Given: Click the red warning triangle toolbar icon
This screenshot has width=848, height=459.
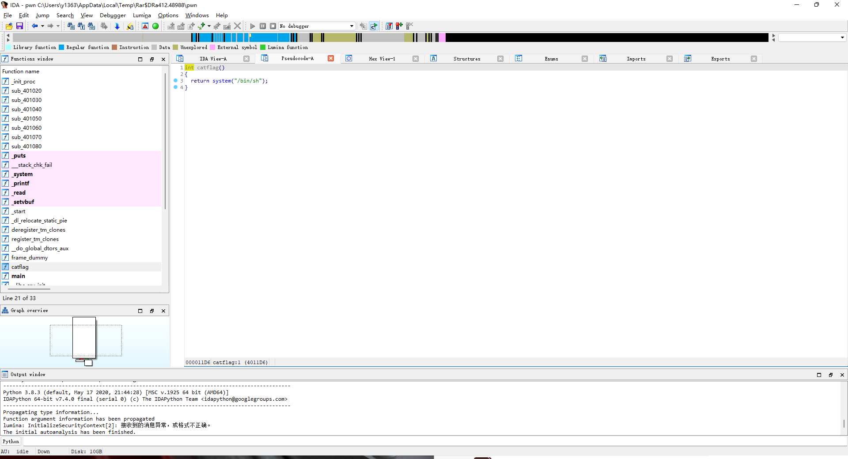Looking at the screenshot, I should (x=145, y=26).
